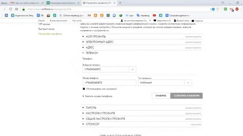Viewport: 243px width, 136px height.
Task: Open the speed dial grid
Action: pos(17,9)
